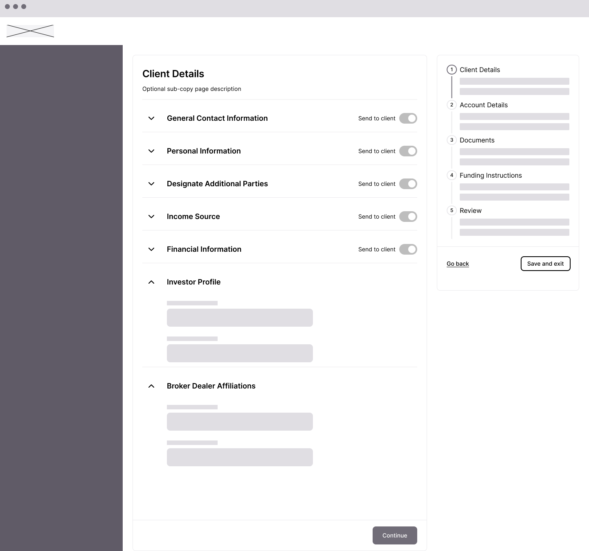The image size is (589, 551).
Task: Click the Save and exit button
Action: pyautogui.click(x=545, y=264)
